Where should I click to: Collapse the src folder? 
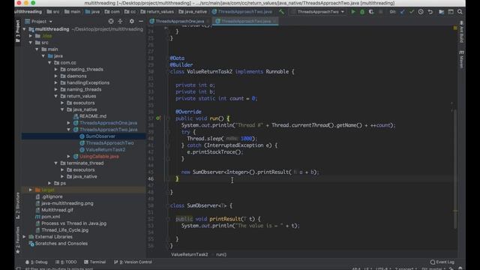pos(31,43)
